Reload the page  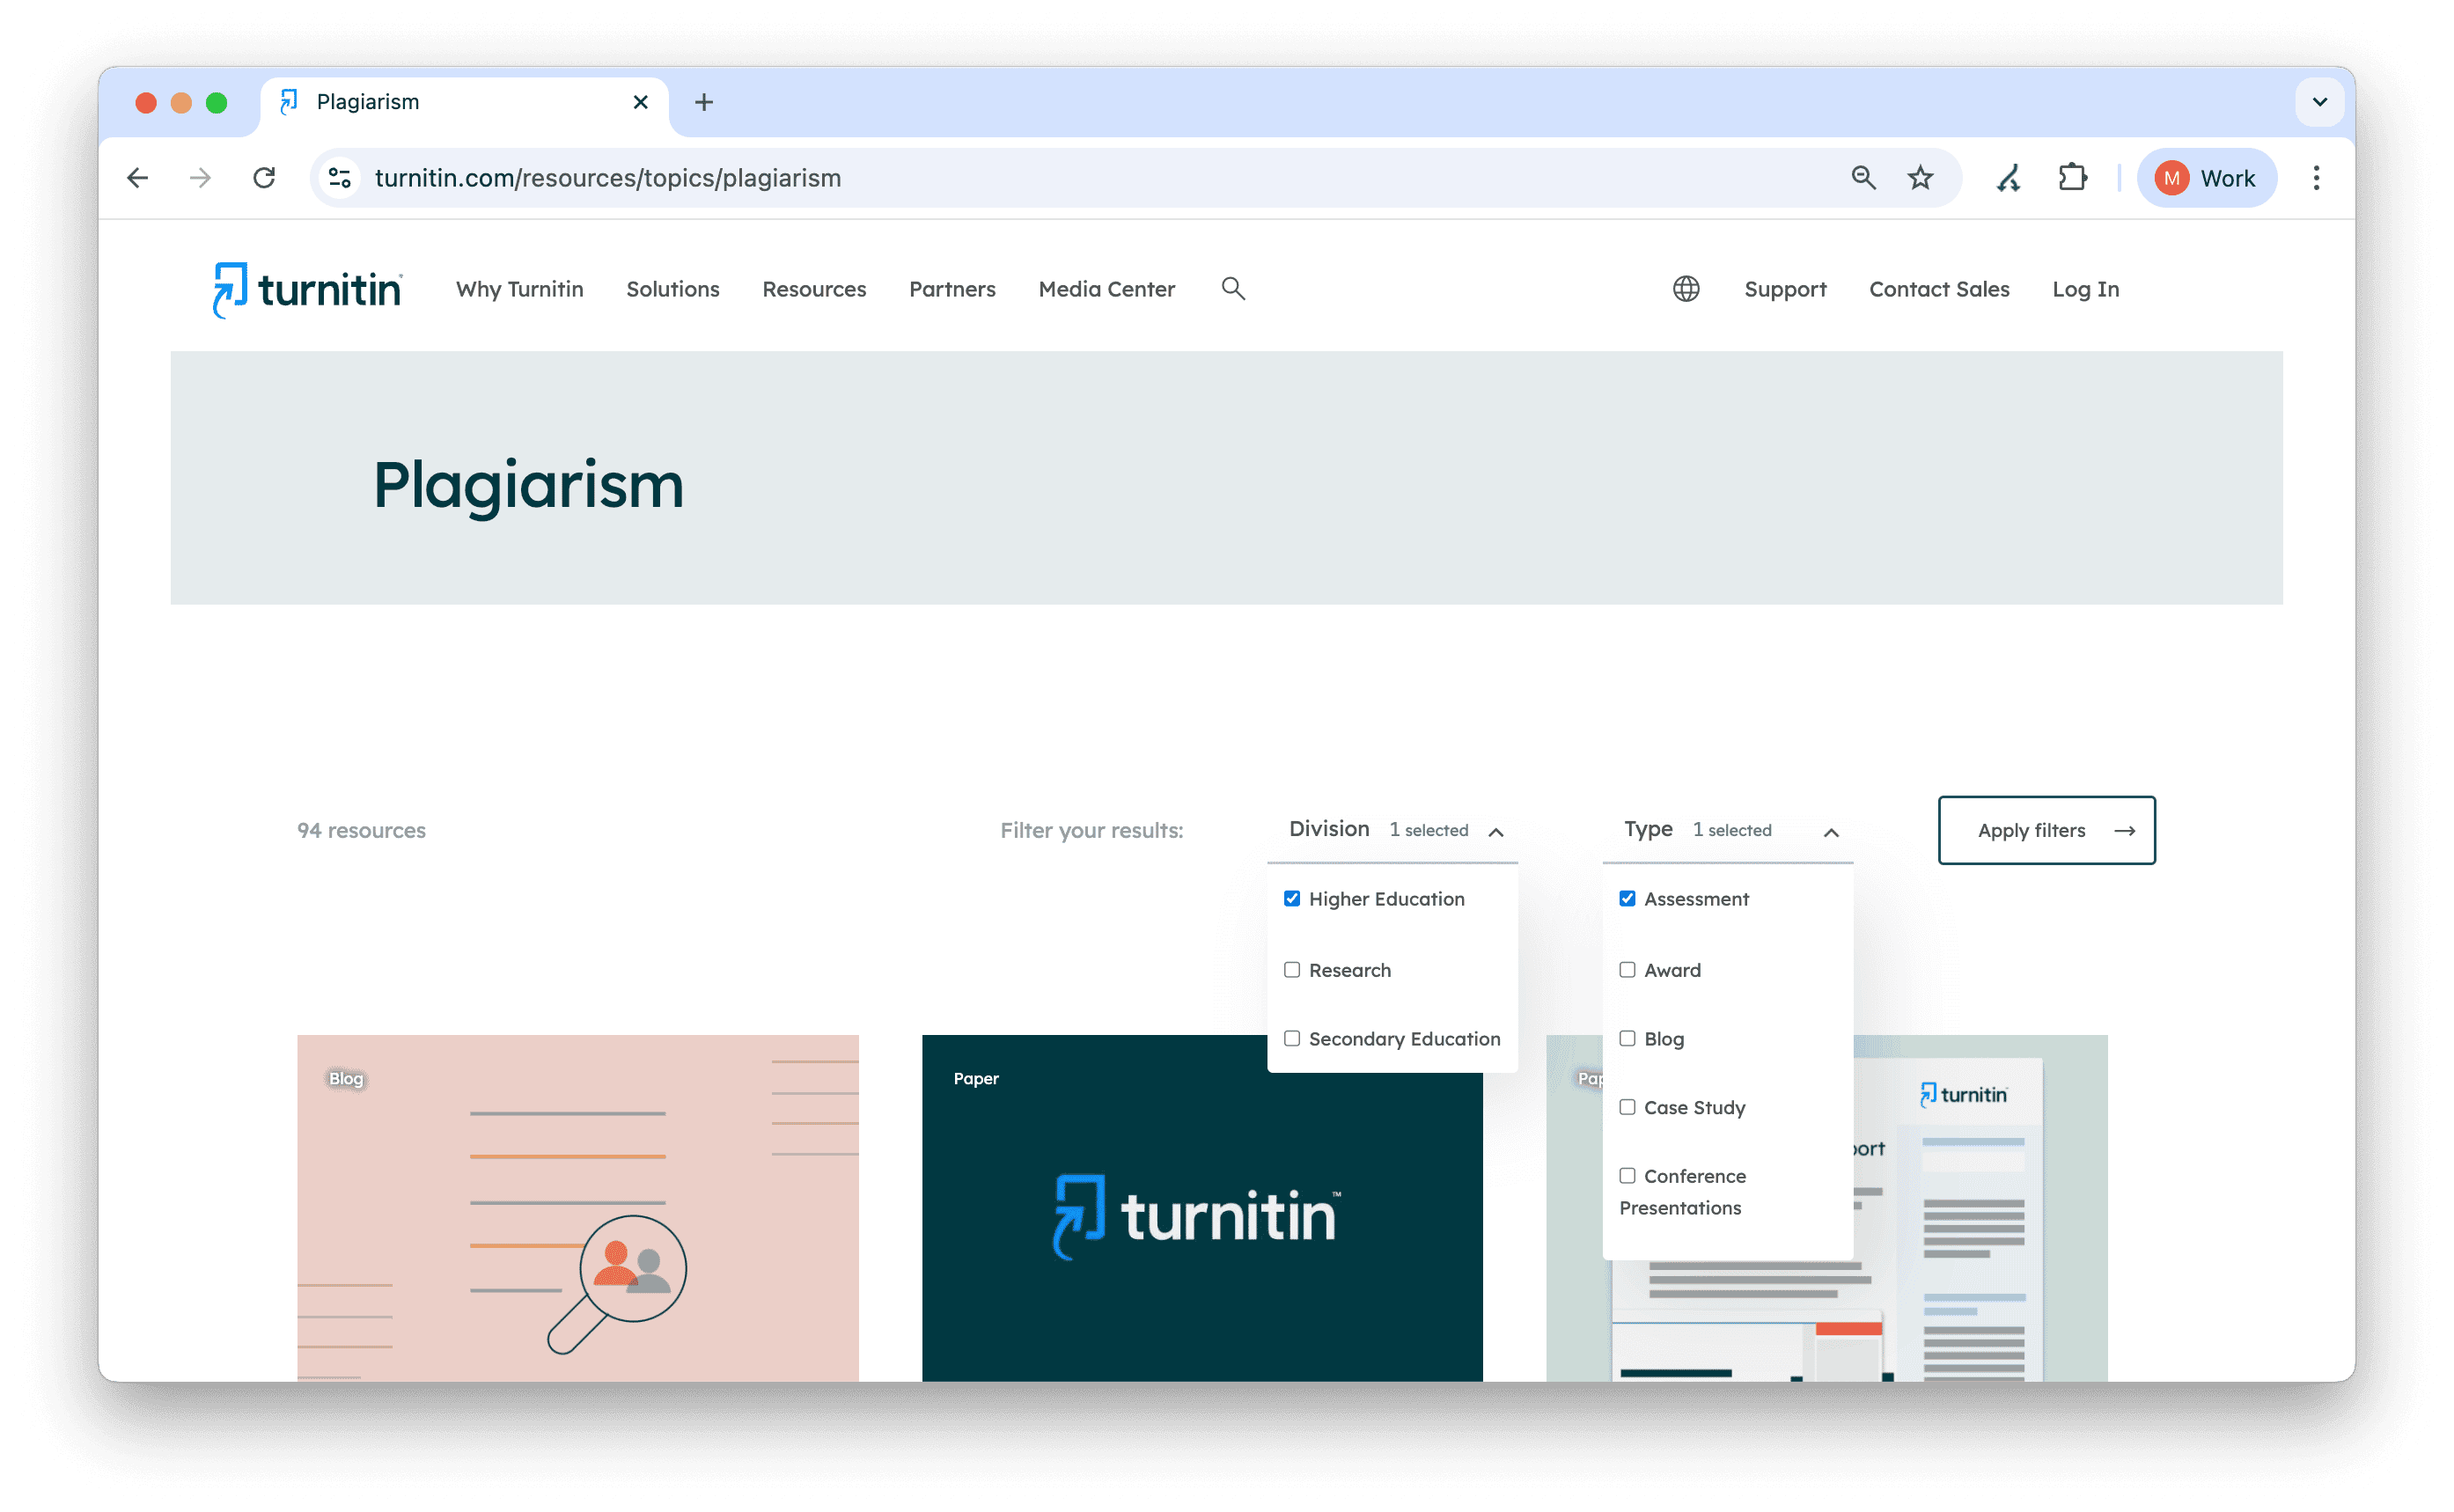(x=264, y=178)
